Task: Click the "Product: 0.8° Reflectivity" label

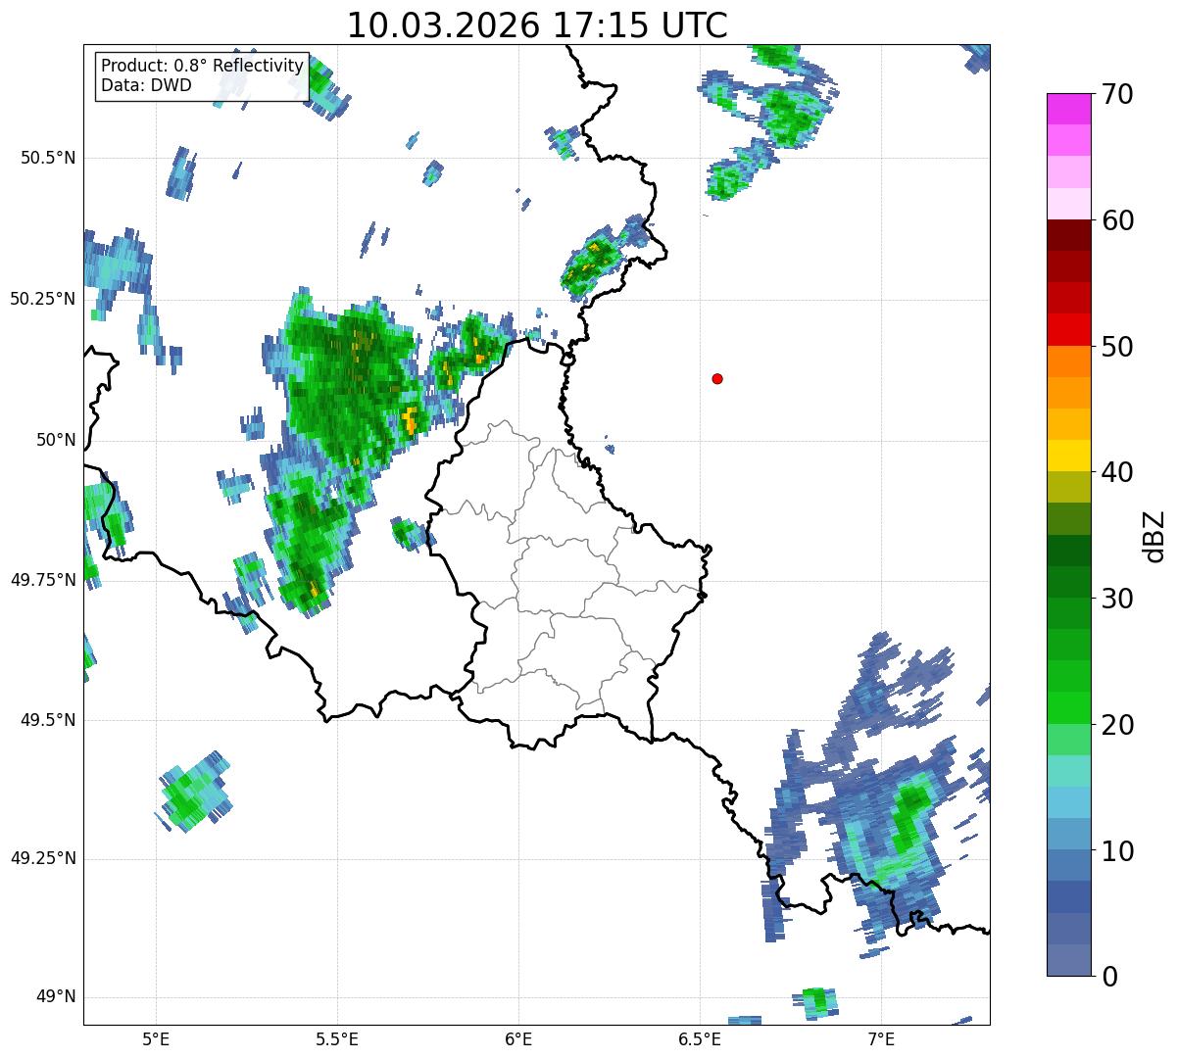Action: click(203, 66)
